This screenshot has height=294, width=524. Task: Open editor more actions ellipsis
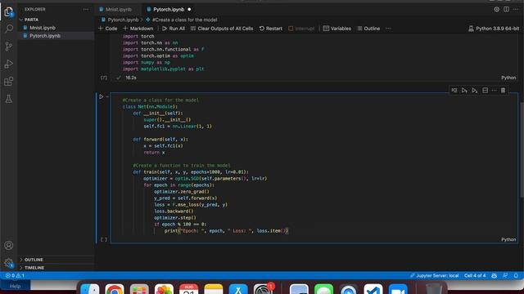point(516,9)
